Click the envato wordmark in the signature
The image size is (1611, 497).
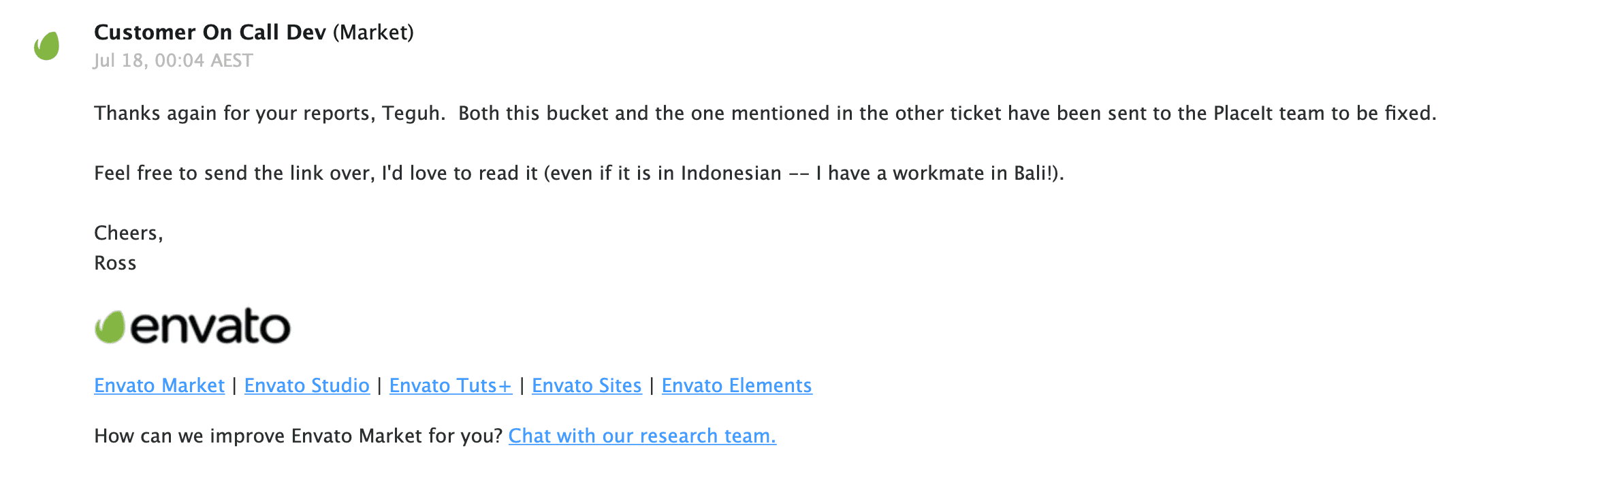tap(210, 327)
